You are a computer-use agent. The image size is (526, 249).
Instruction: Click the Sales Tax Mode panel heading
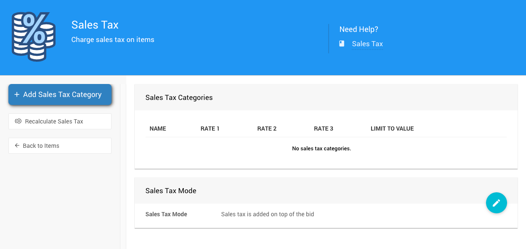point(171,191)
